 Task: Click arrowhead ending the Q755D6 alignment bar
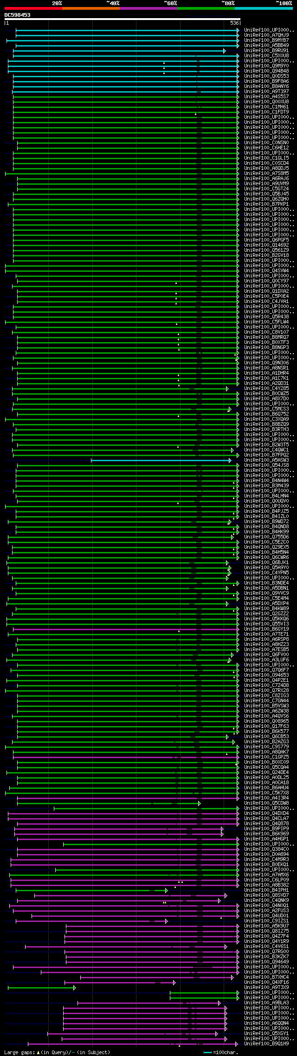point(232,537)
